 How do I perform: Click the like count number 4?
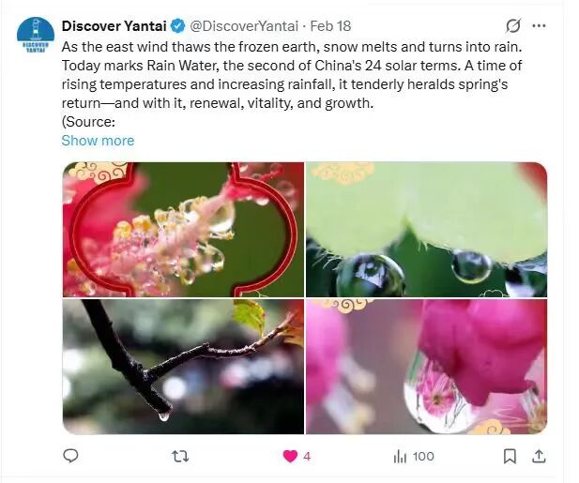pyautogui.click(x=307, y=456)
